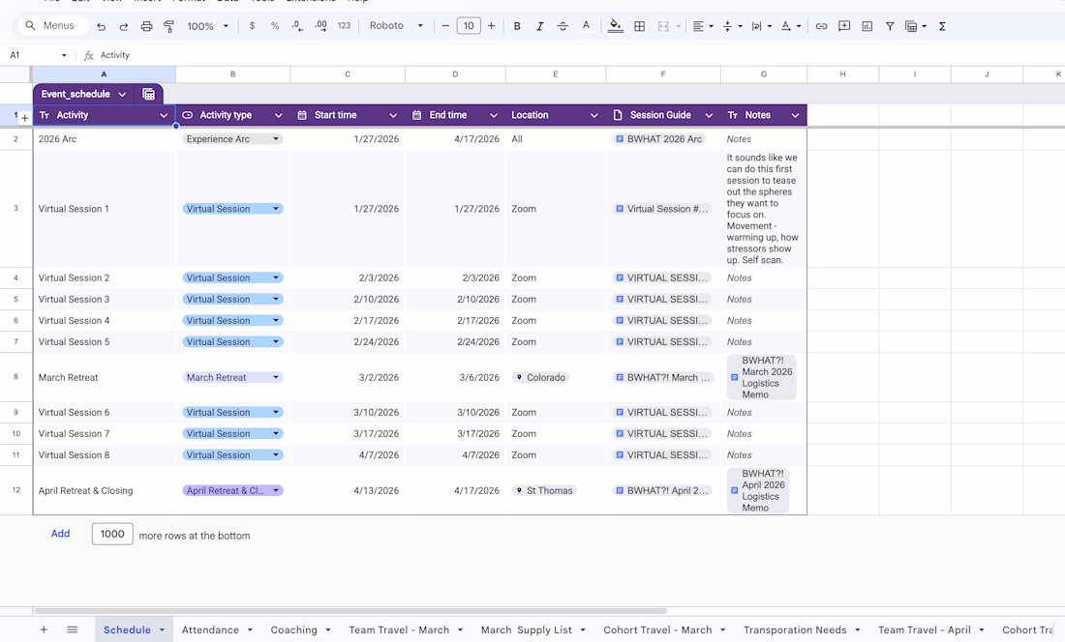
Task: Create a filter with funnel icon
Action: coord(889,26)
